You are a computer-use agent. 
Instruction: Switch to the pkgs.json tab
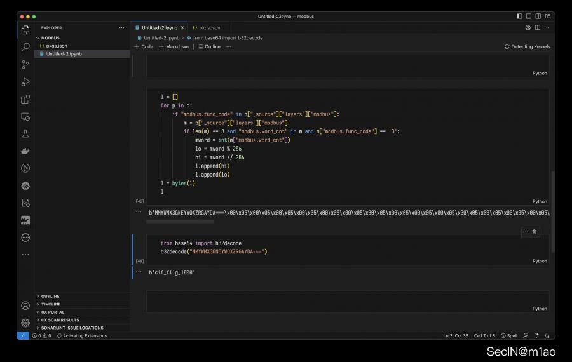(209, 28)
